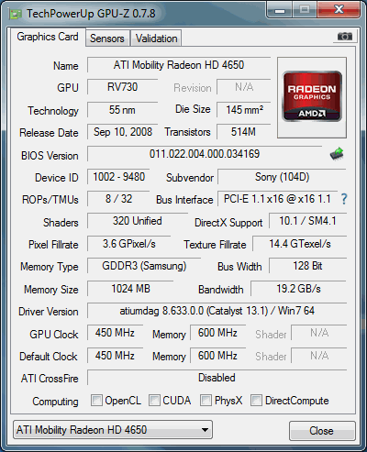Screen dimensions: 367x452
Task: Click the Default Clock row Memory 600 MHz field
Action: tap(217, 356)
